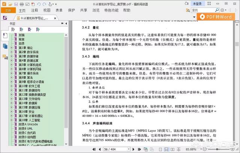Click the create new PDF icon
240x153 pixels.
[x=33, y=4]
